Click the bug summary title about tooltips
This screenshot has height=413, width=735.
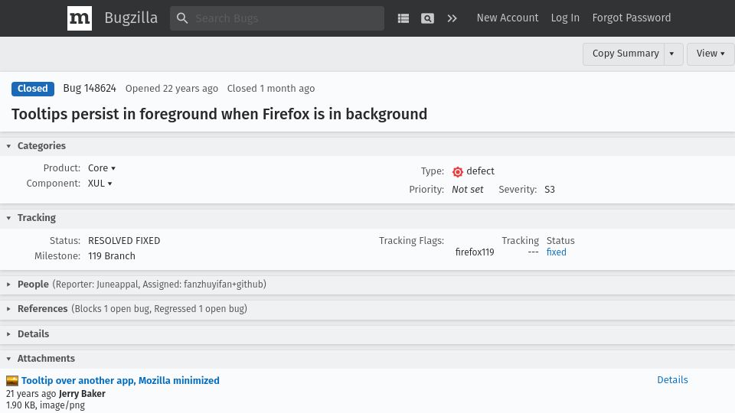220,114
